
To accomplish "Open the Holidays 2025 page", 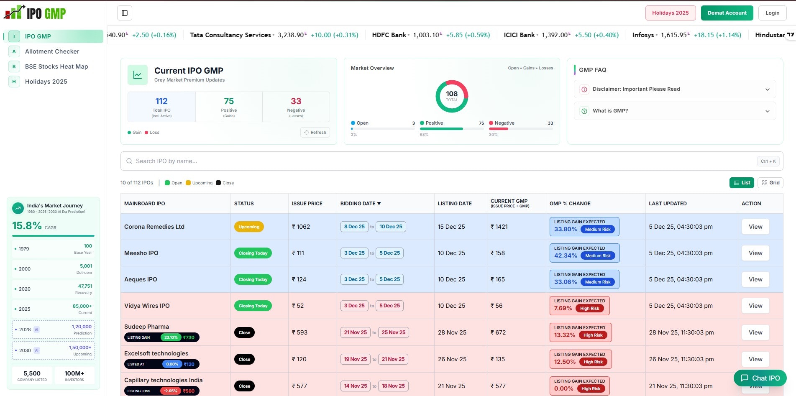I will tap(670, 13).
